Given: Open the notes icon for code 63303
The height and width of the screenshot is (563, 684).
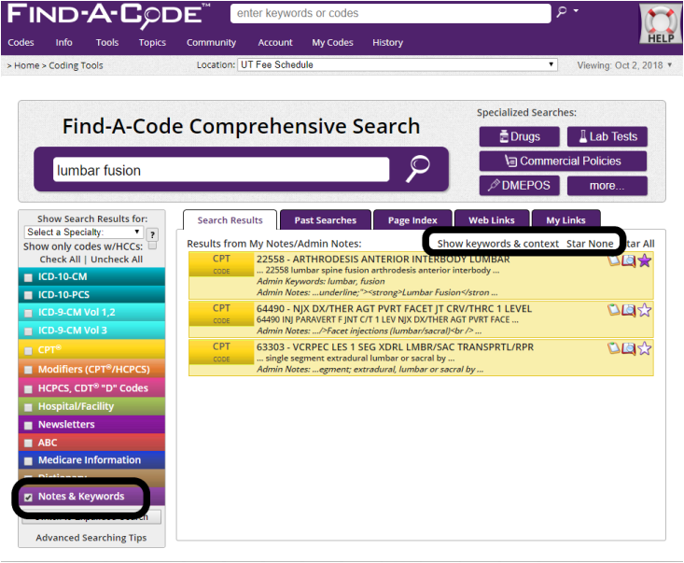Looking at the screenshot, I should click(614, 348).
